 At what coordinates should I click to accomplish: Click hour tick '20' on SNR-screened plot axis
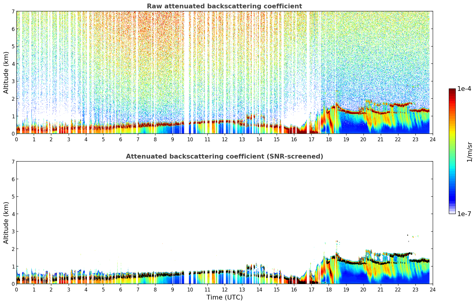coord(363,289)
